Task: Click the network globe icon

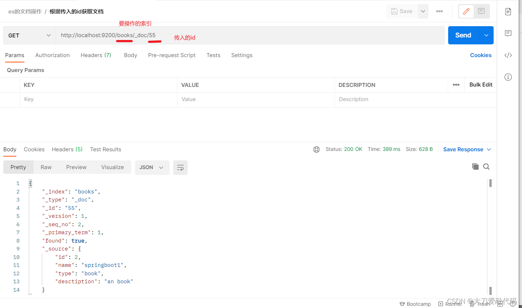Action: [316, 149]
